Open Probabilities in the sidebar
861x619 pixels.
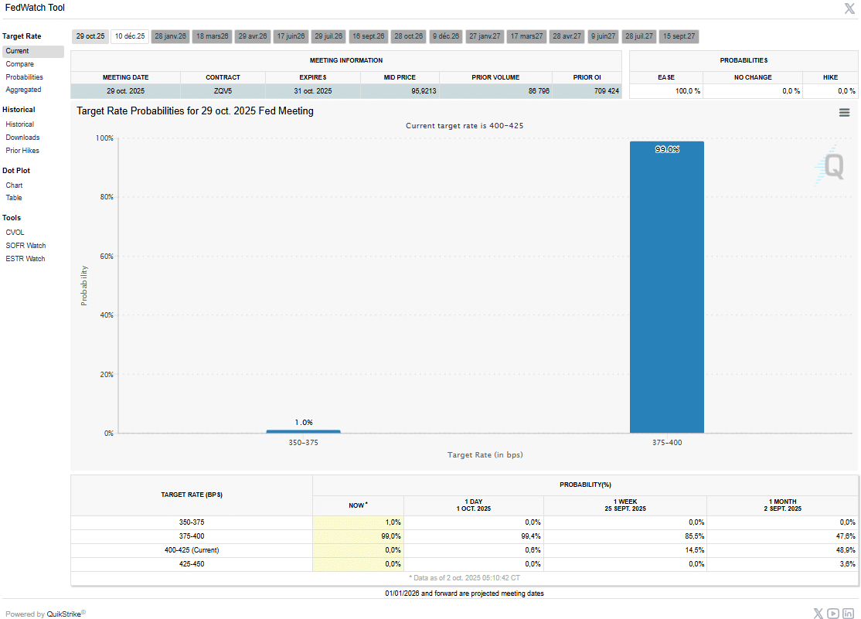pyautogui.click(x=24, y=77)
